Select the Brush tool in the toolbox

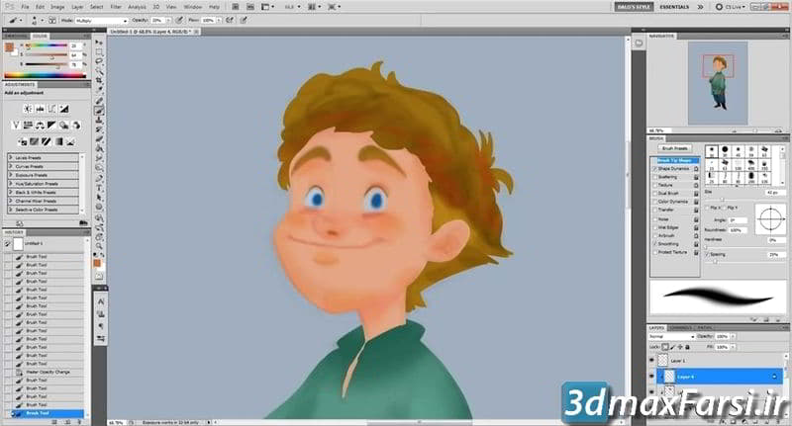pyautogui.click(x=100, y=110)
